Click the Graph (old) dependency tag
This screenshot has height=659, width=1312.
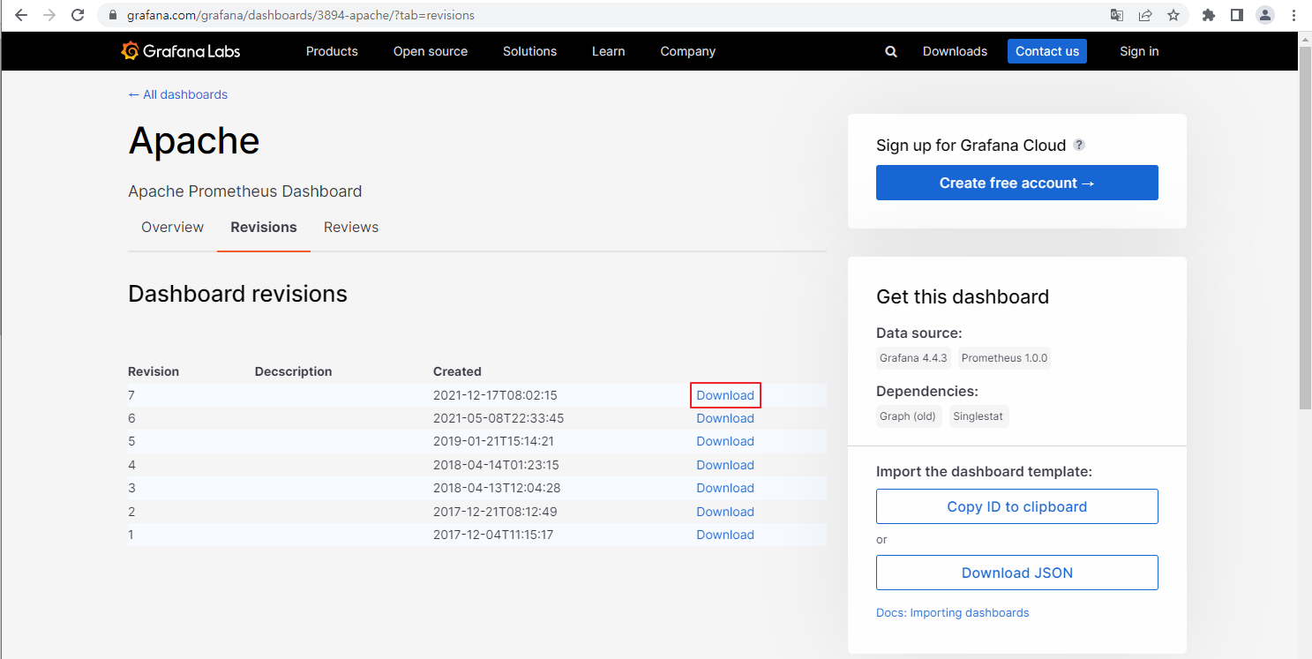point(908,416)
